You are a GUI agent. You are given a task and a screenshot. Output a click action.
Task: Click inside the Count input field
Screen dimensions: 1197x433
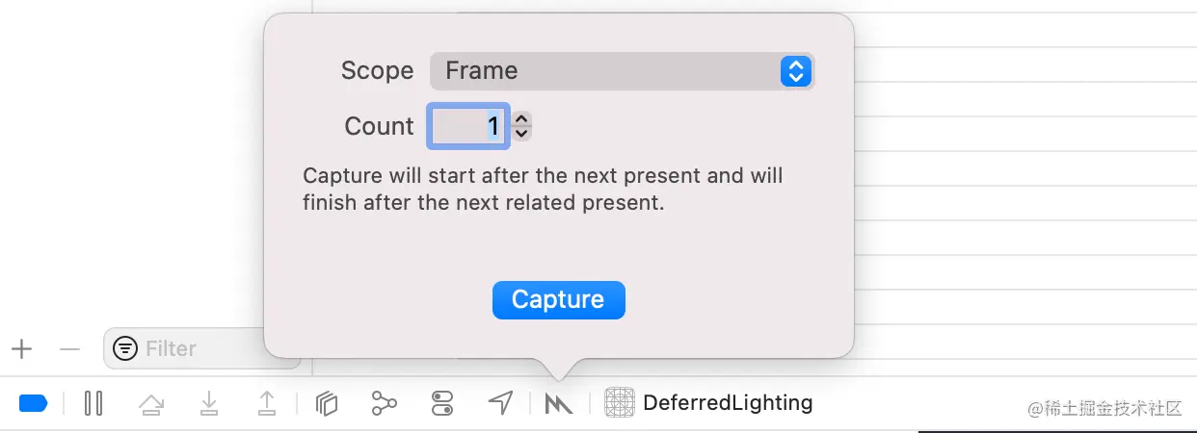click(467, 126)
